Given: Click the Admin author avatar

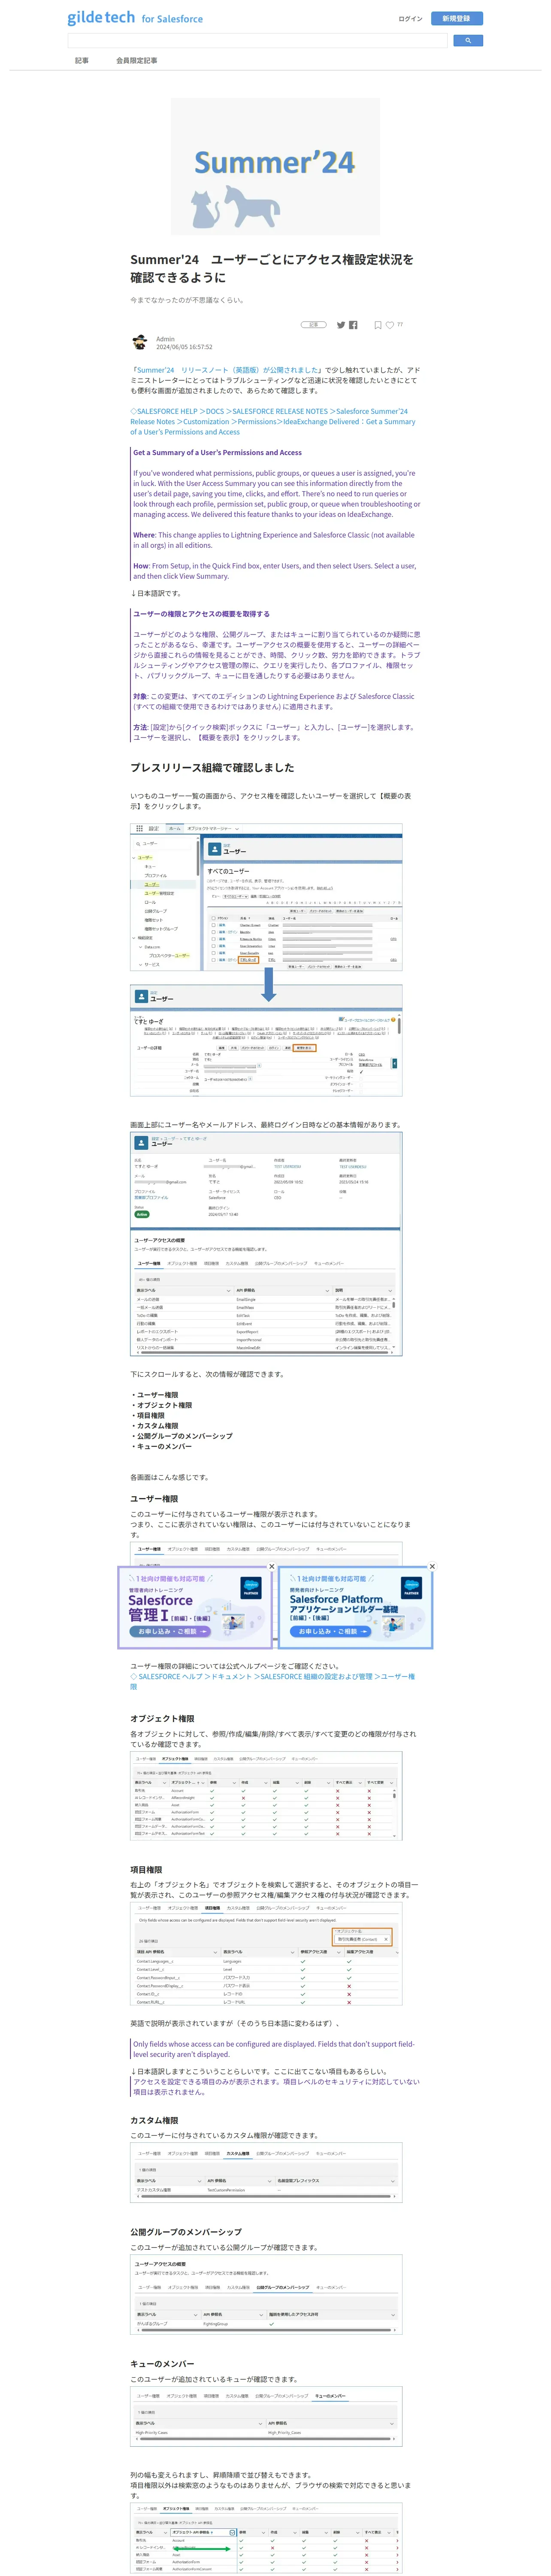Looking at the screenshot, I should [140, 343].
